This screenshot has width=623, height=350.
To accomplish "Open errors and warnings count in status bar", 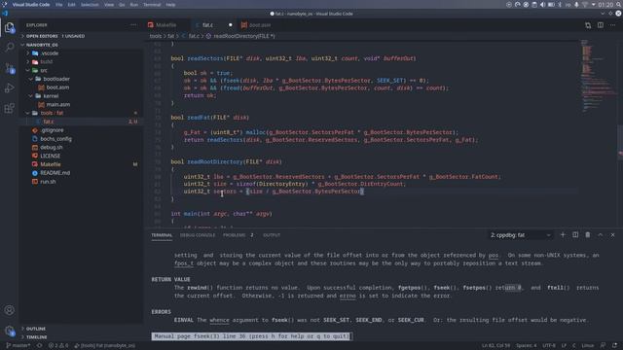I will pyautogui.click(x=58, y=346).
